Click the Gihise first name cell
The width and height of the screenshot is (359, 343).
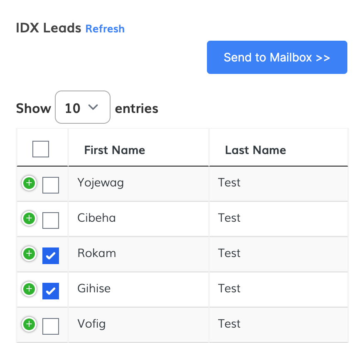tap(94, 289)
